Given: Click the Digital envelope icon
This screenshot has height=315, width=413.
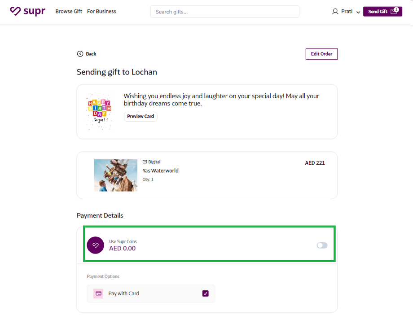Looking at the screenshot, I should click(x=145, y=162).
